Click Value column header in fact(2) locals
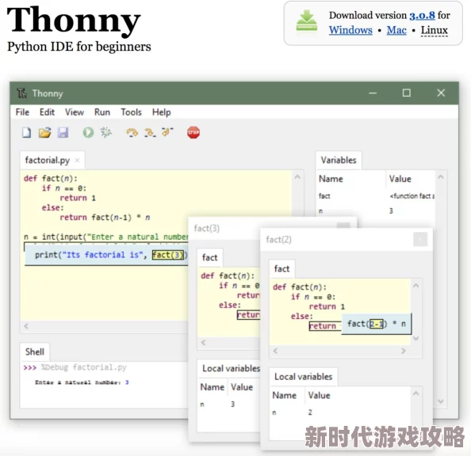Viewport: 471px width, 456px height. click(x=358, y=395)
